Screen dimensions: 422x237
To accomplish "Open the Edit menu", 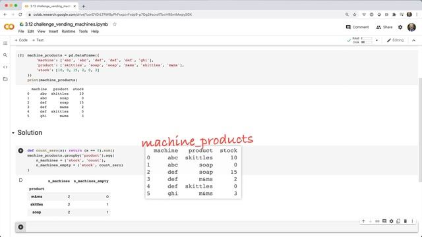I will pyautogui.click(x=31, y=32).
